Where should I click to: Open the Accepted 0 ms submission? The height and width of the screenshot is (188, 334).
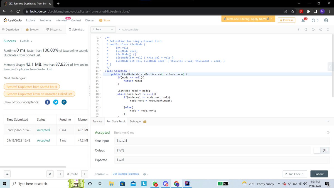[x=43, y=130]
